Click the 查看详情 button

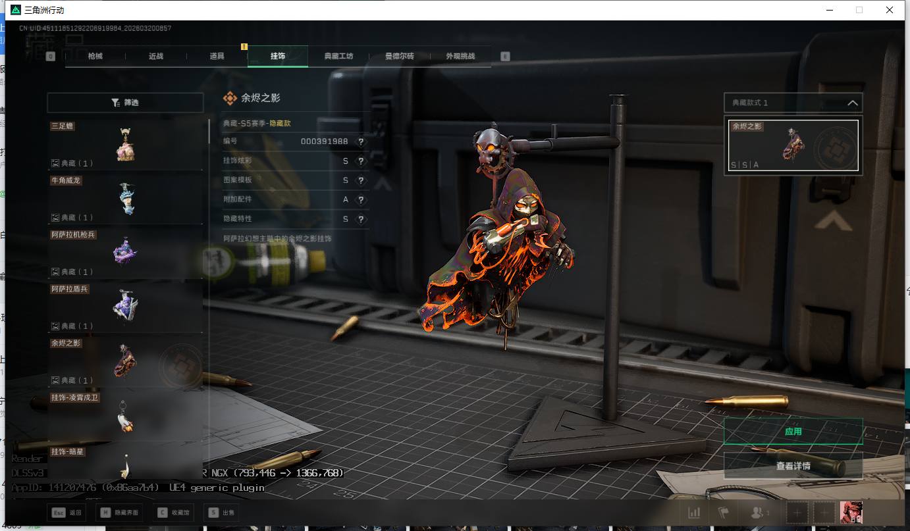coord(793,466)
